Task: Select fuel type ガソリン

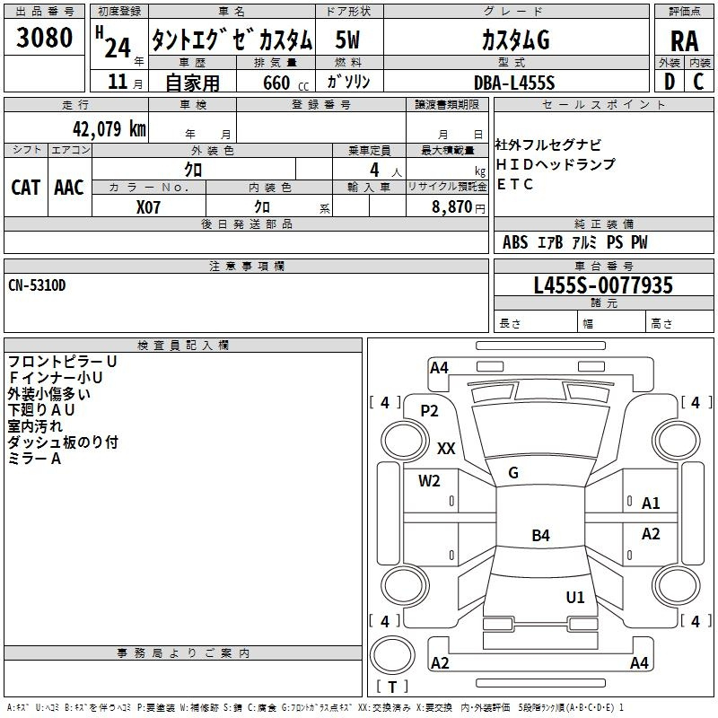Action: tap(348, 82)
